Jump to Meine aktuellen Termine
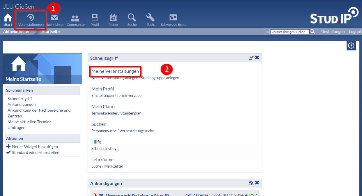The width and height of the screenshot is (362, 196). (x=29, y=122)
